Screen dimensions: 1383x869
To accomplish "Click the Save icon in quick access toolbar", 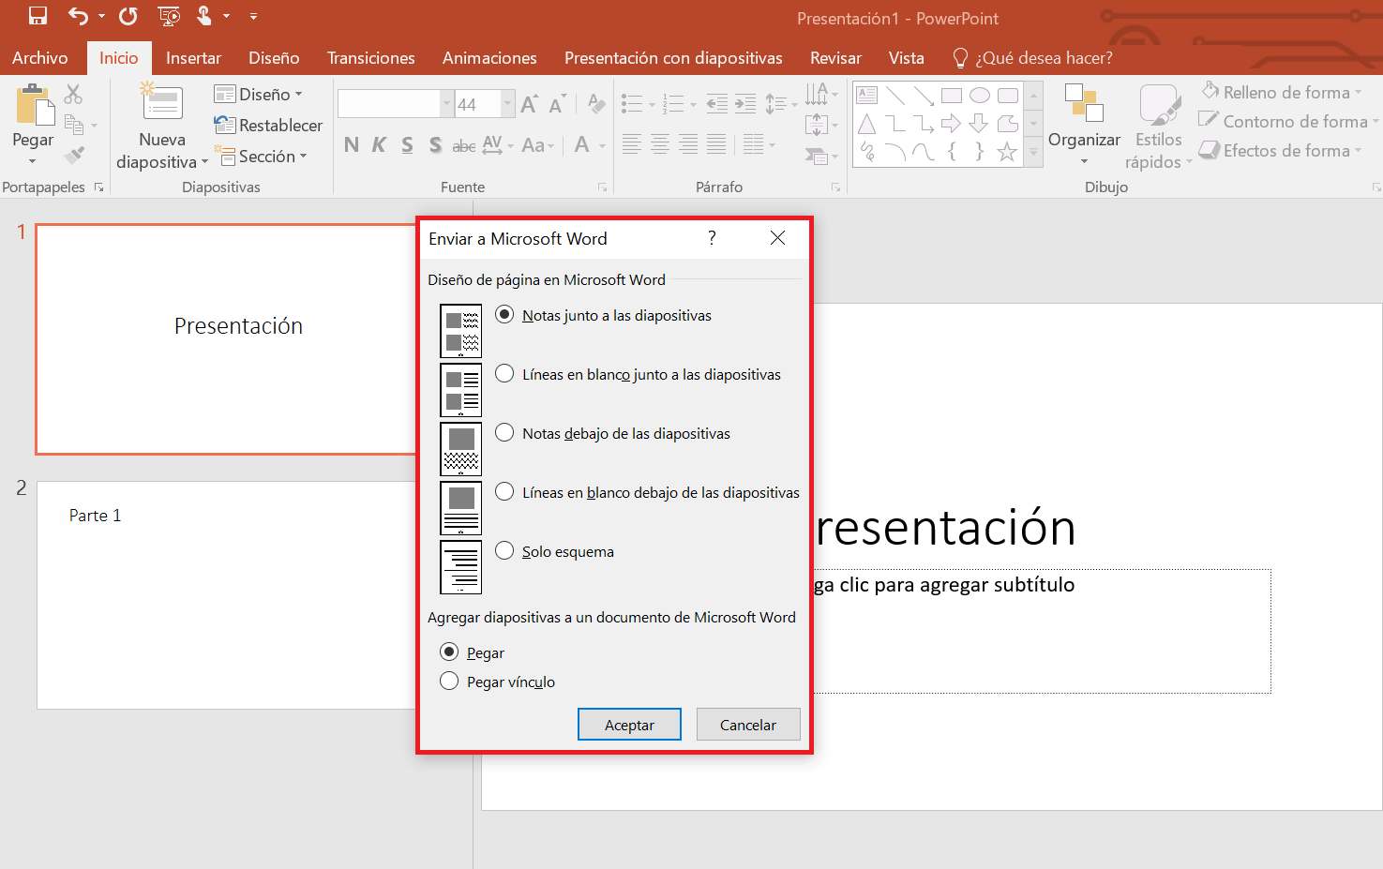I will (x=38, y=16).
